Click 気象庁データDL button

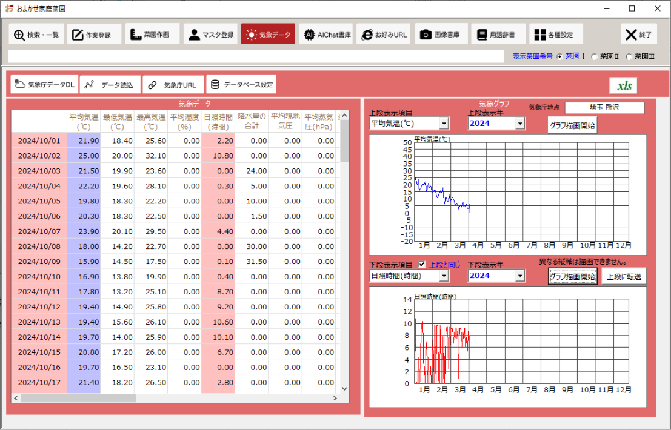click(44, 85)
